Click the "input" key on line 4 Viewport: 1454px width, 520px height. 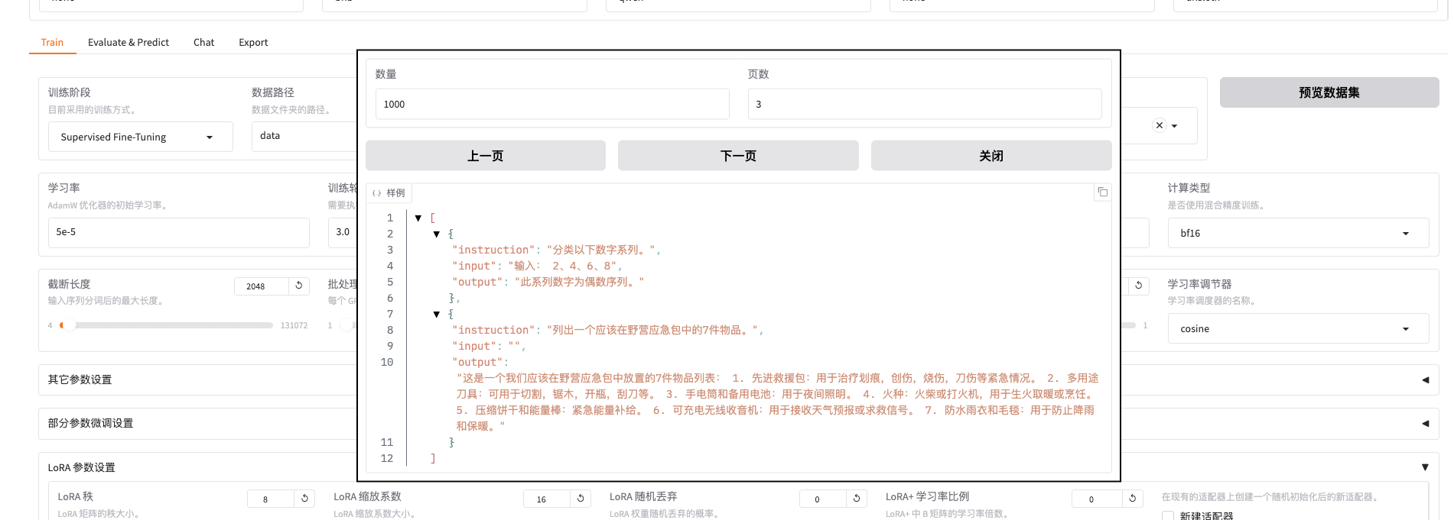pos(474,266)
